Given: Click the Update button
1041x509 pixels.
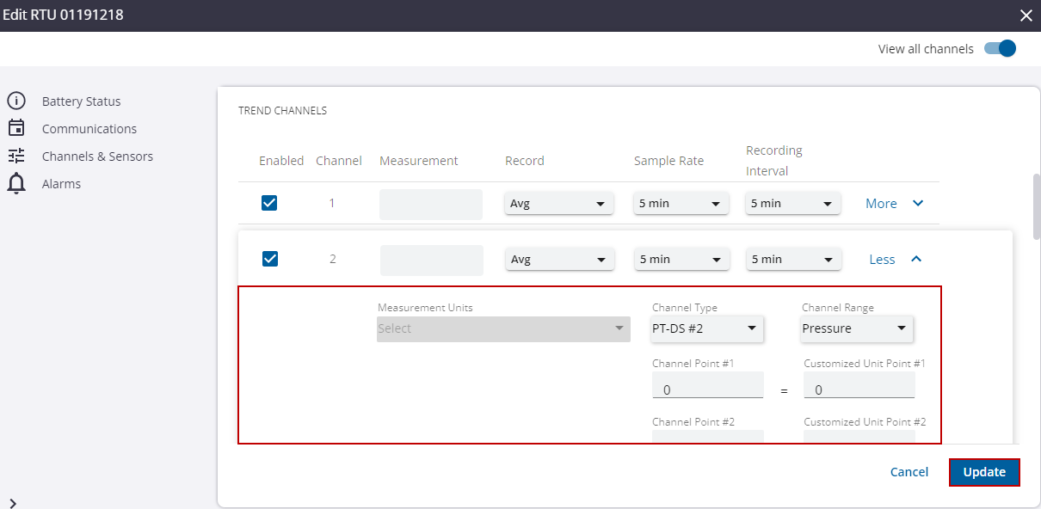Looking at the screenshot, I should click(984, 472).
